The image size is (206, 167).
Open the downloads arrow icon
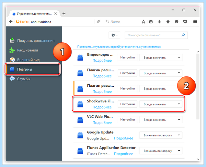(x=159, y=22)
